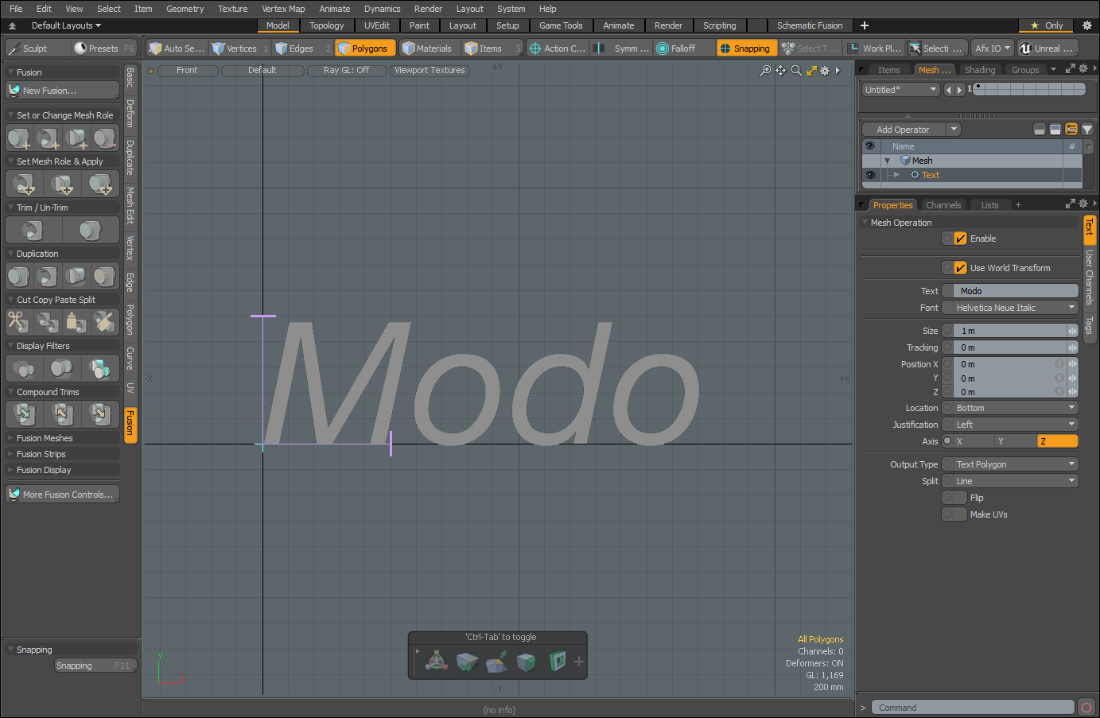Click the record button beside Command field
Screen dimensions: 1100x718
click(x=1086, y=708)
